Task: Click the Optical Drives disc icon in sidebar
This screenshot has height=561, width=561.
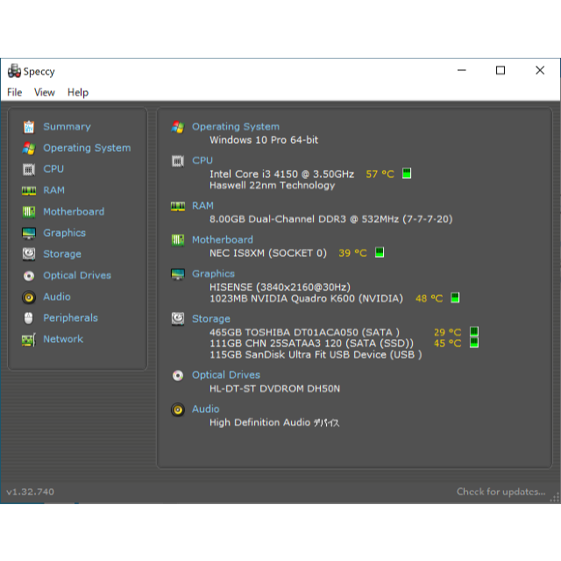Action: coord(29,276)
